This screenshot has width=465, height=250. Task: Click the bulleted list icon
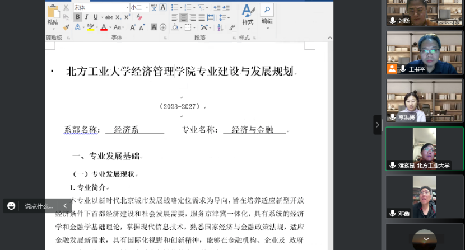pos(174,7)
